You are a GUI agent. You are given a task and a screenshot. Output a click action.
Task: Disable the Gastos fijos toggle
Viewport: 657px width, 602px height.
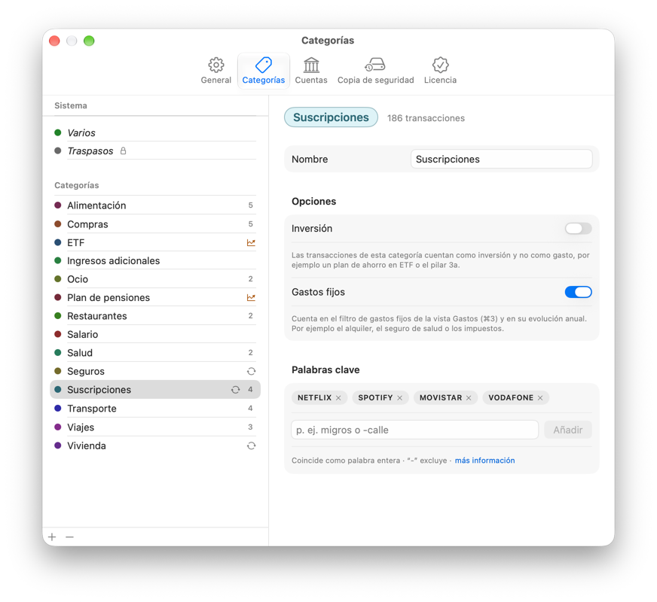(578, 292)
